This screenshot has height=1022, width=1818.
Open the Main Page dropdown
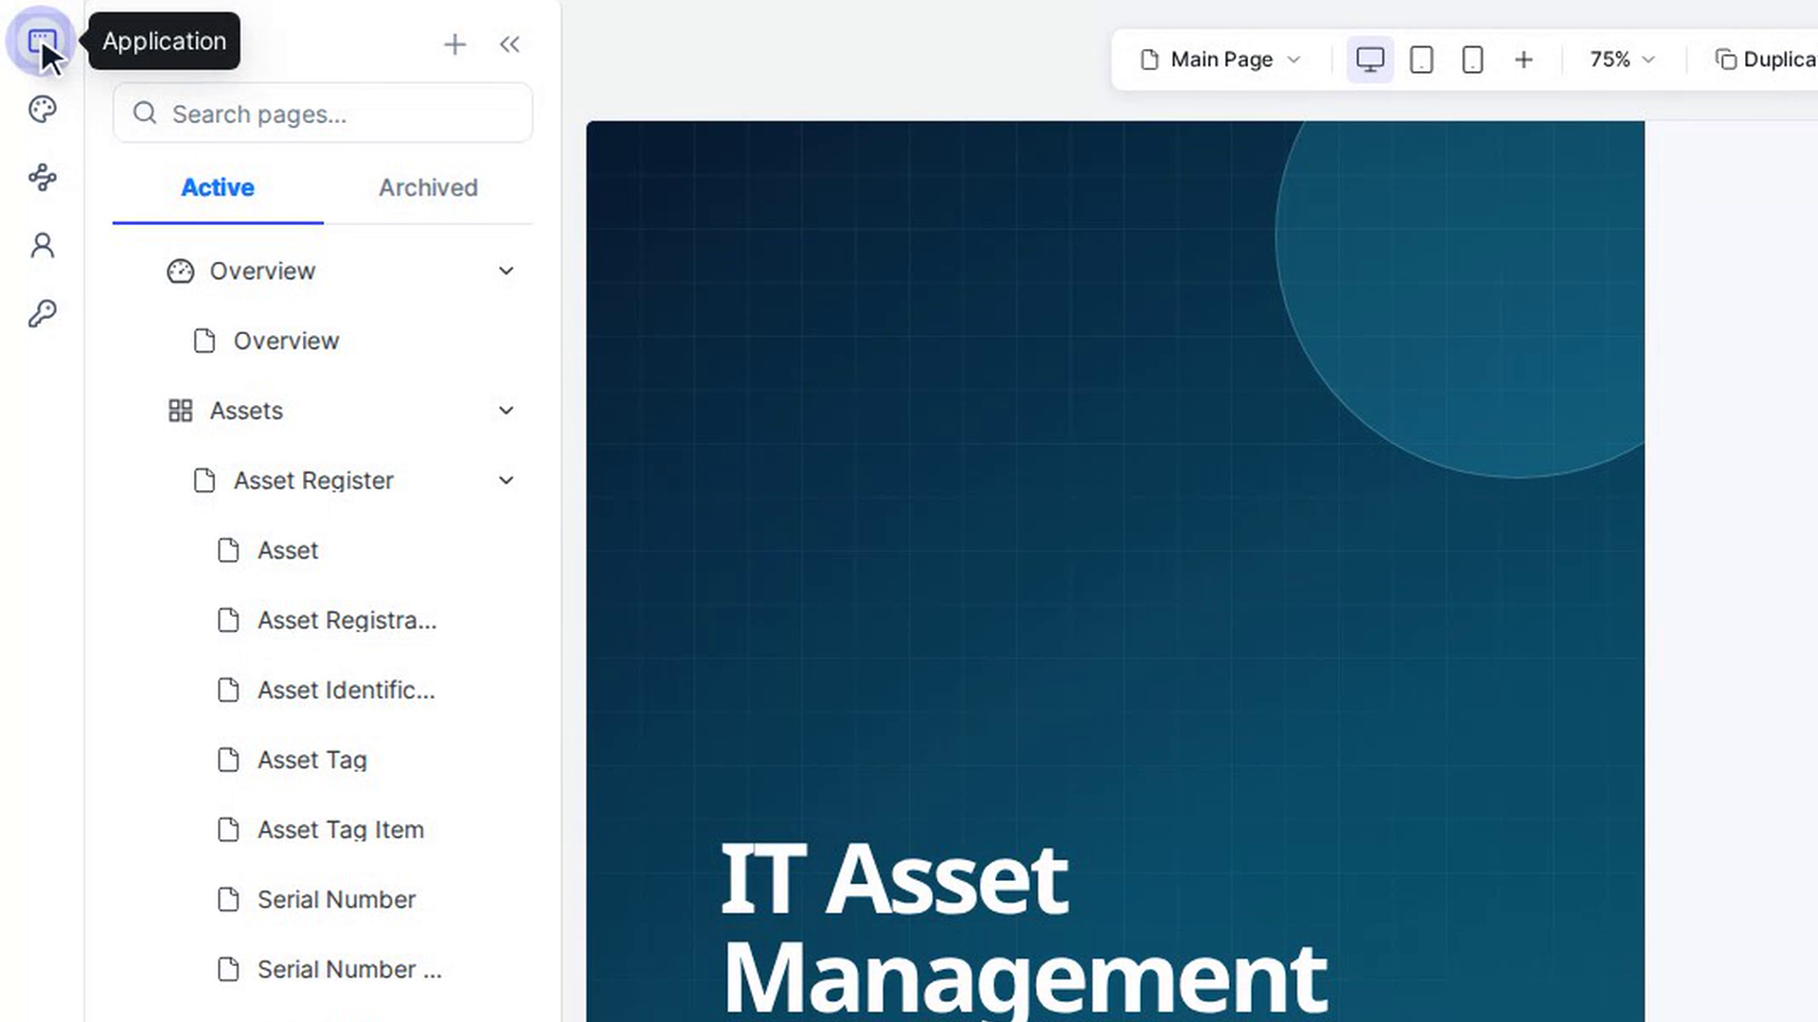(x=1221, y=60)
